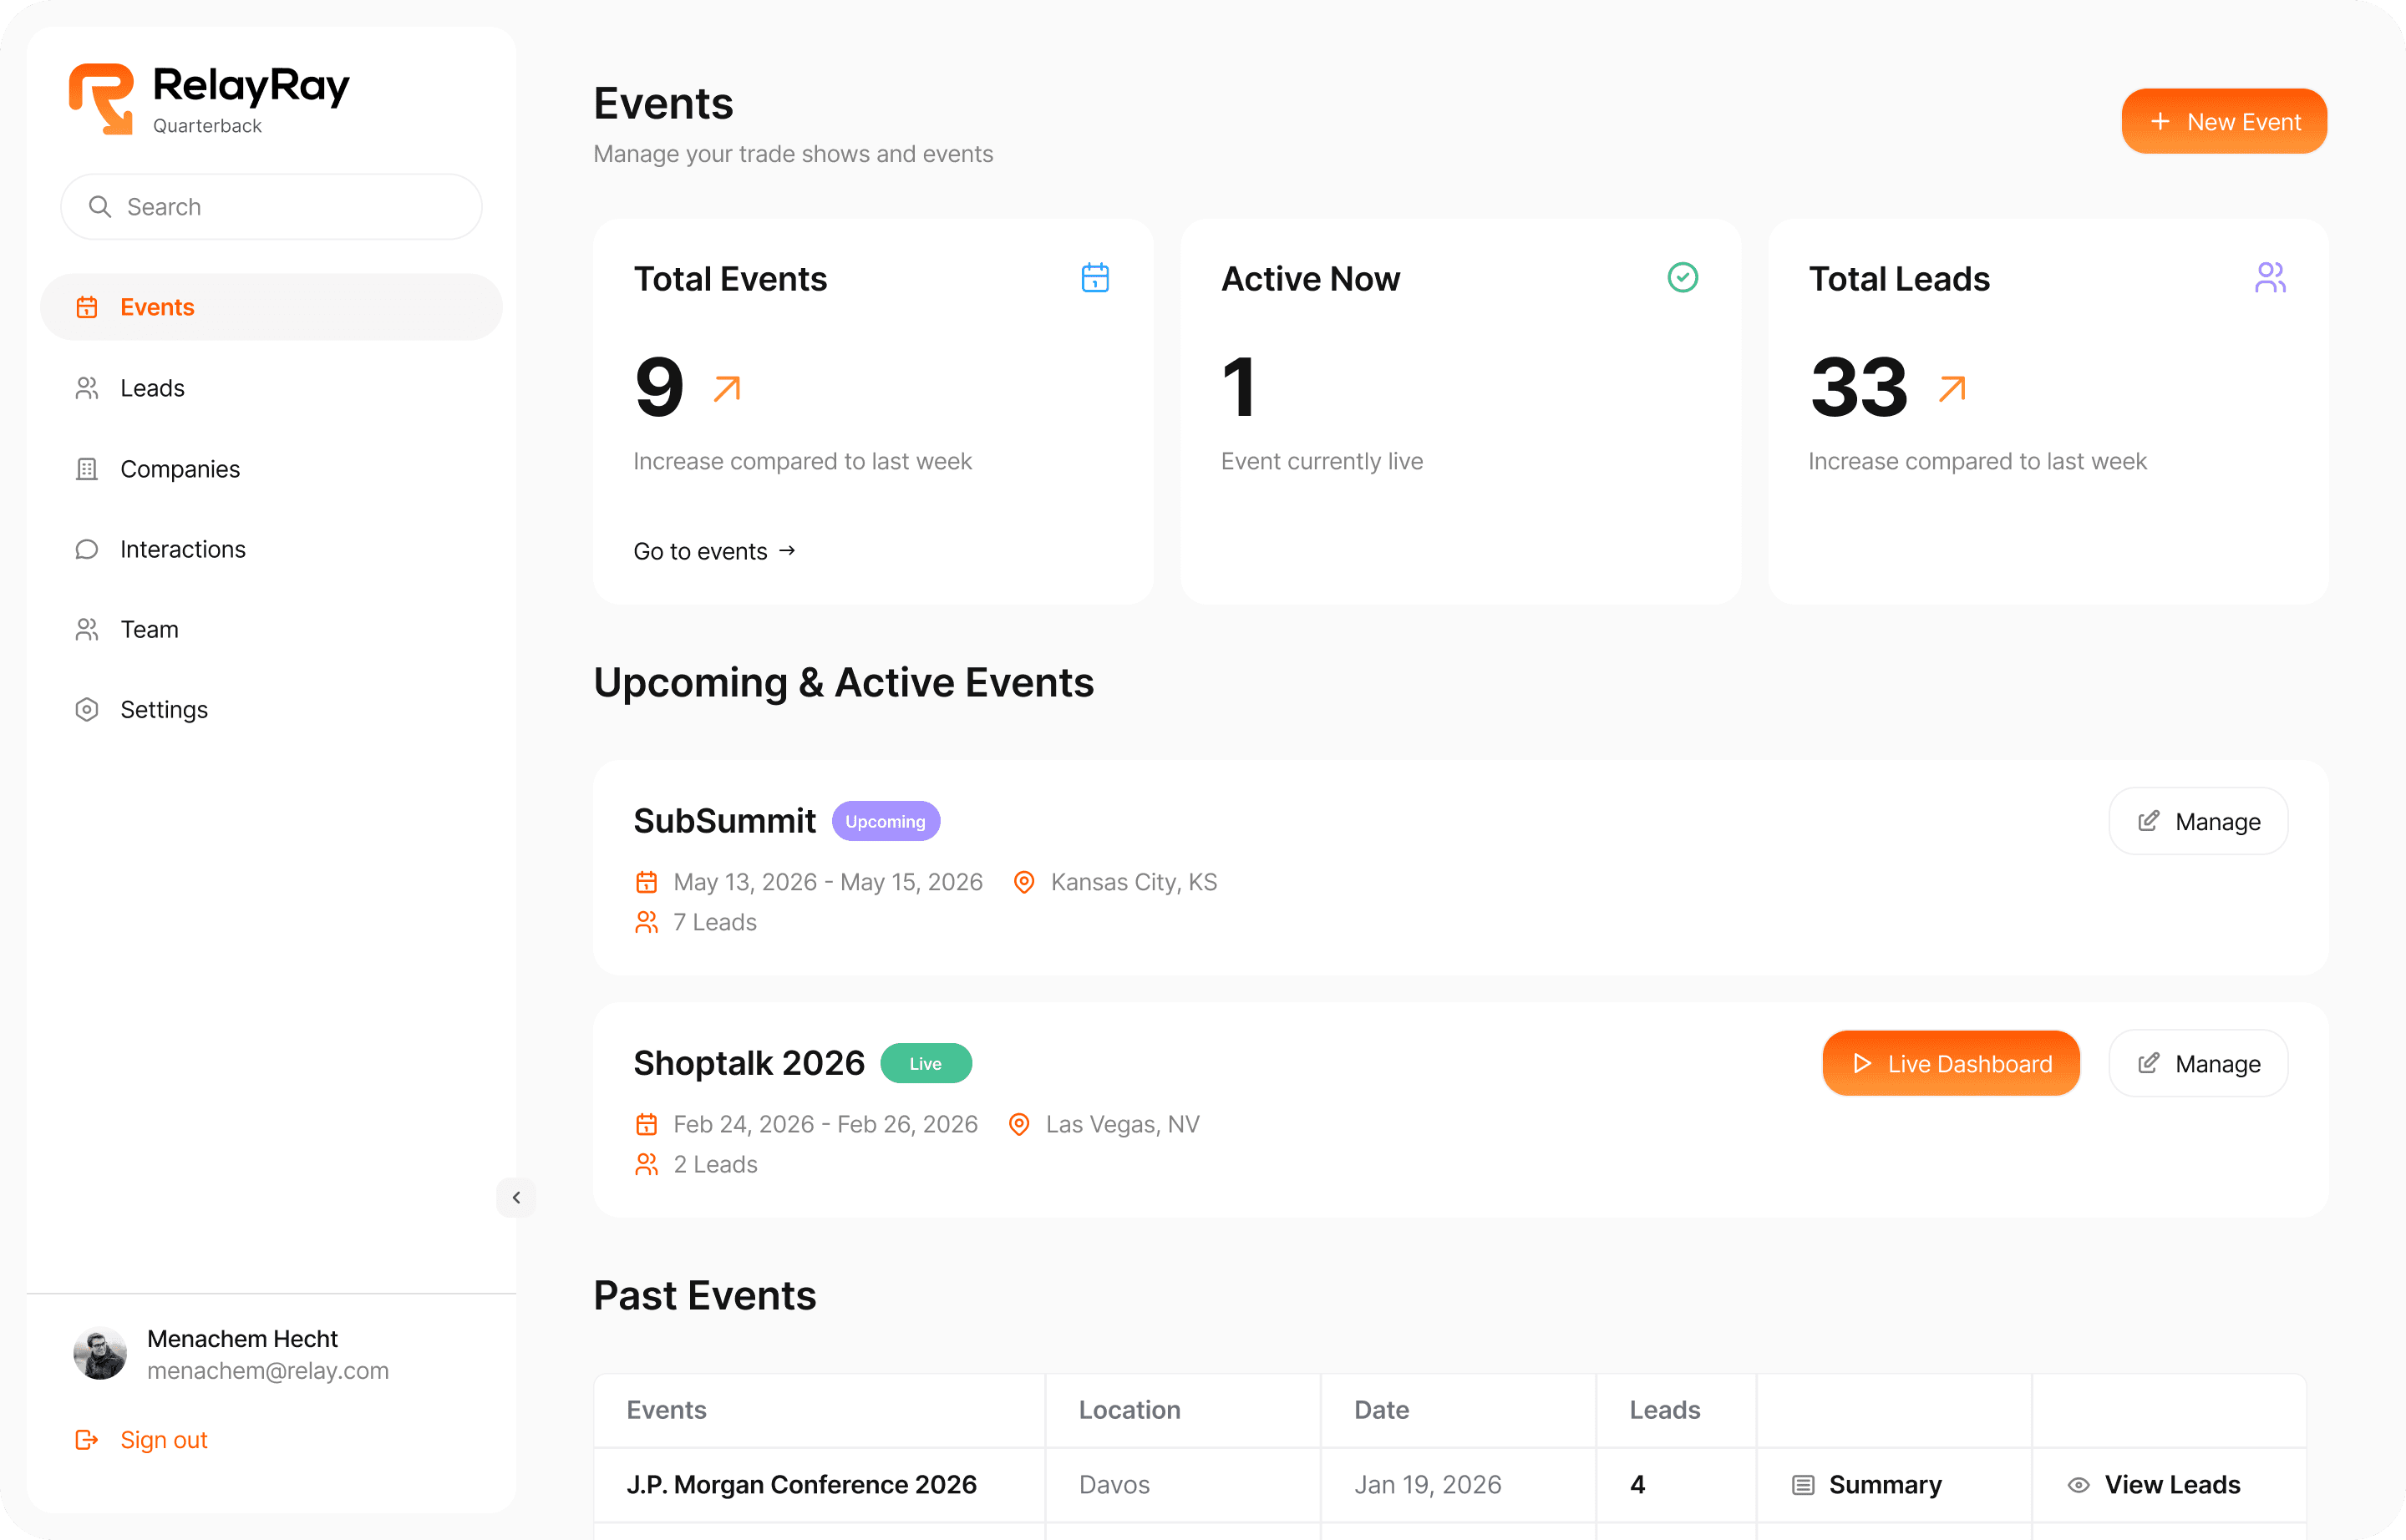
Task: Manage the SubSummit event
Action: (2197, 821)
